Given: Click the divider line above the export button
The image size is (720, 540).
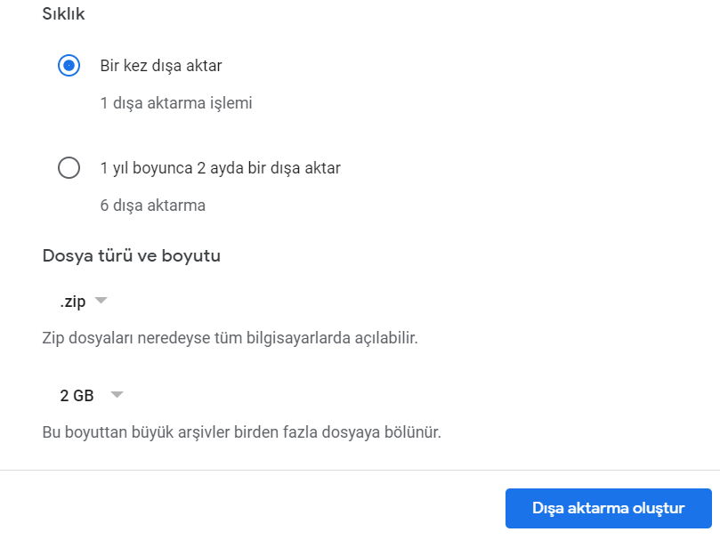Looking at the screenshot, I should click(360, 470).
